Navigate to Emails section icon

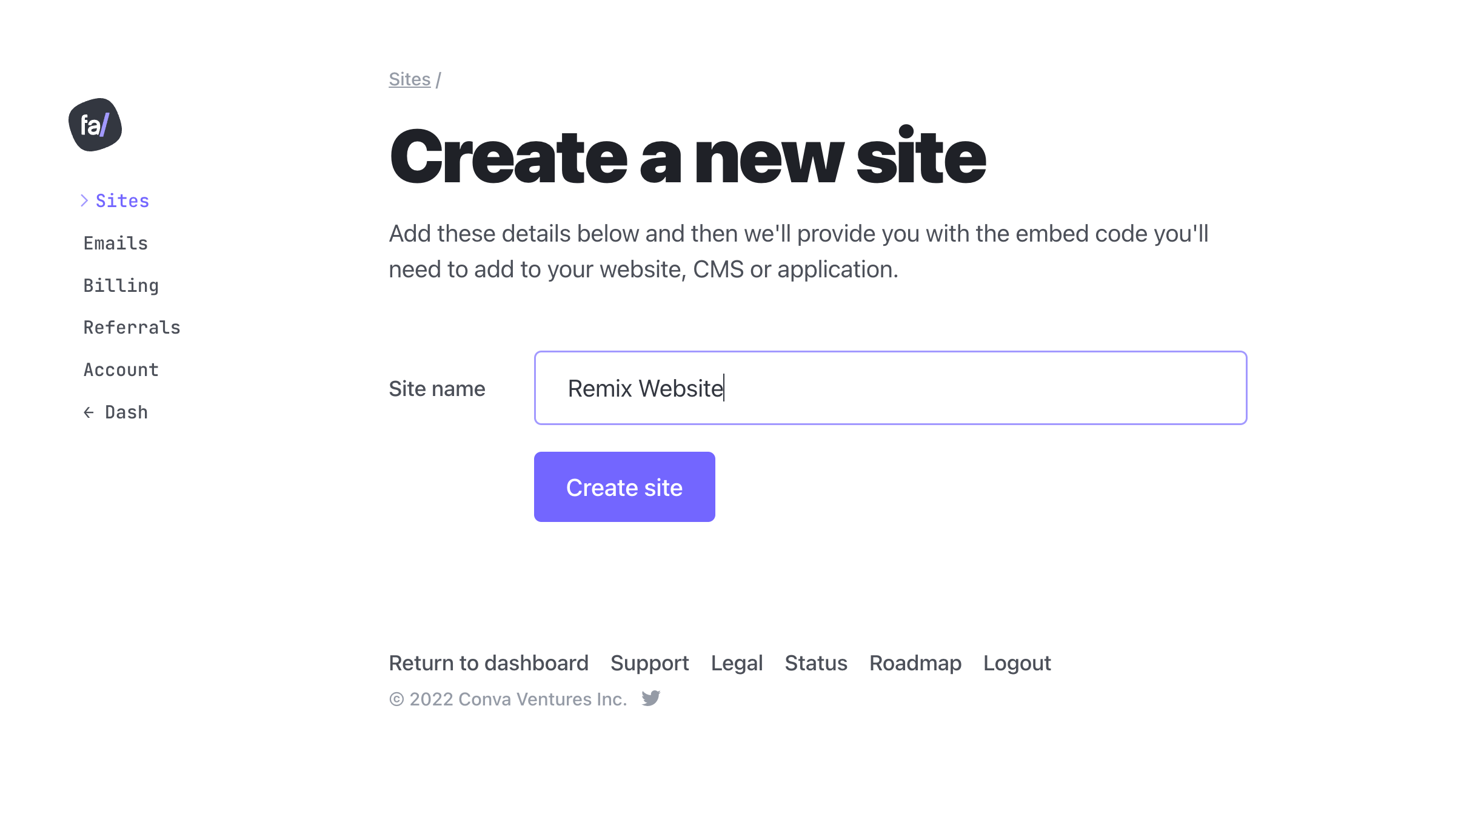115,243
